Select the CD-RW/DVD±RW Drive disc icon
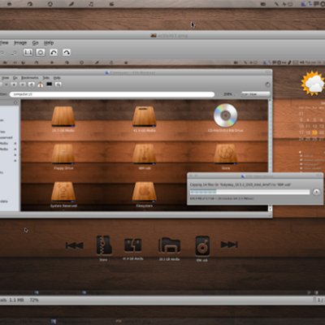Screen dimensions: 325x325 225,115
